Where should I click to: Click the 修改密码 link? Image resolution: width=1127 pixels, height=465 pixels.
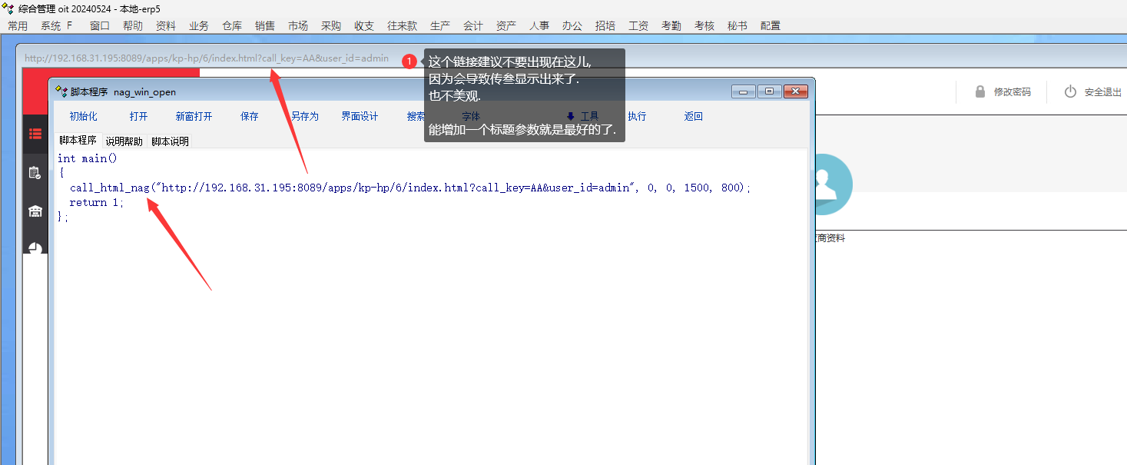click(1013, 92)
